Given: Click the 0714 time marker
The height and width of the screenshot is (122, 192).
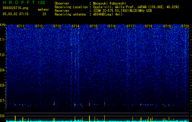Looking at the screenshot, I should click(x=76, y=26).
